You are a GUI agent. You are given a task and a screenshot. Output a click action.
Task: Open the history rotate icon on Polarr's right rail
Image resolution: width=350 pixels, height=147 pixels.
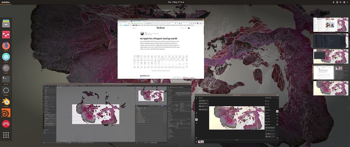tap(277, 121)
